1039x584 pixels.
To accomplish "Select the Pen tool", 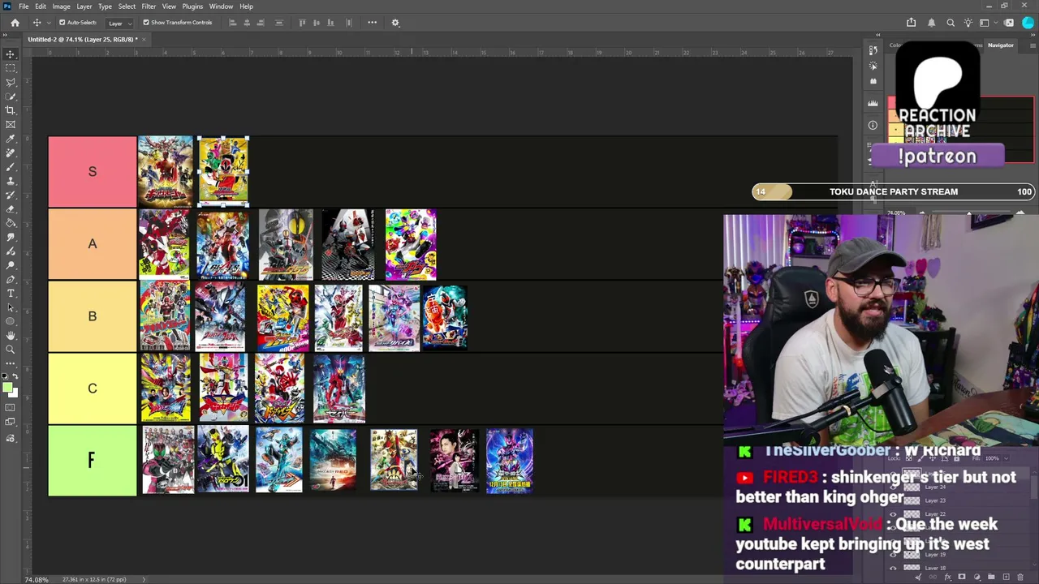I will [x=11, y=279].
